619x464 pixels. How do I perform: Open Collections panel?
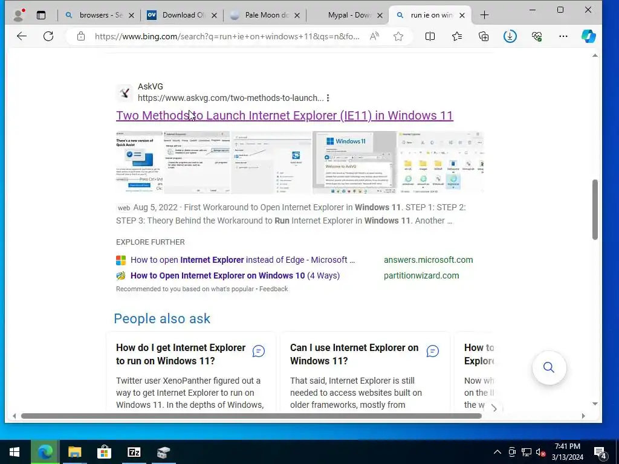click(x=484, y=36)
